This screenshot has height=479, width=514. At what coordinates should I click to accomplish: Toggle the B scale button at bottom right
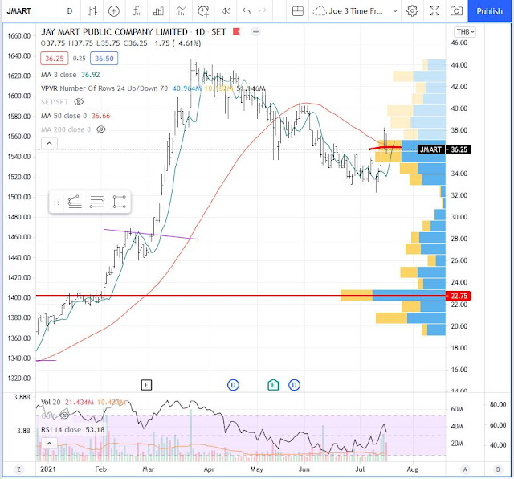(498, 469)
